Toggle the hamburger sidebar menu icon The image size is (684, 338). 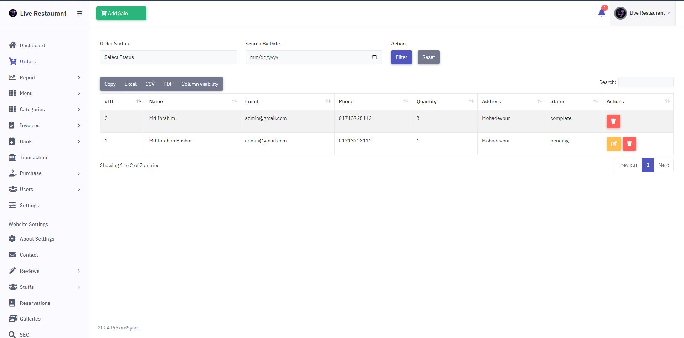click(80, 13)
